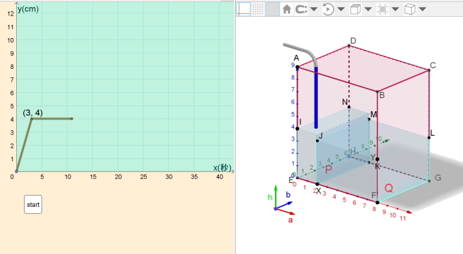Image resolution: width=463 pixels, height=254 pixels.
Task: Click the point capturing magnet icon
Action: click(x=301, y=9)
